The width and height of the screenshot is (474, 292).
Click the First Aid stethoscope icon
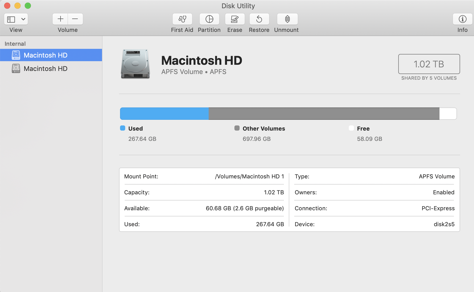(x=182, y=19)
